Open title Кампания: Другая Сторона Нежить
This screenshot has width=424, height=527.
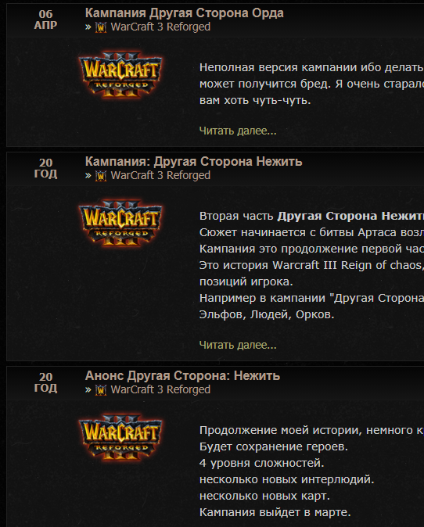(x=194, y=162)
